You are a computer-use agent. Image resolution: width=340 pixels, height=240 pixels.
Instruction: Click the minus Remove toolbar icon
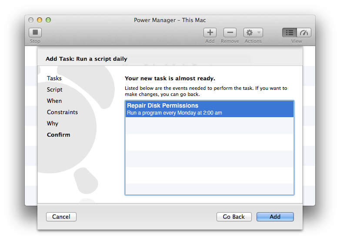coord(230,33)
